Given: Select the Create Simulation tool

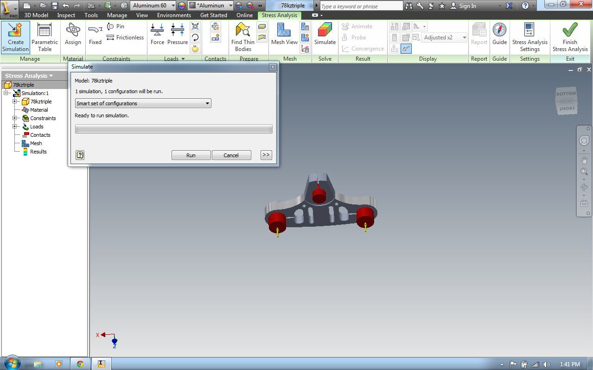Looking at the screenshot, I should pos(15,37).
